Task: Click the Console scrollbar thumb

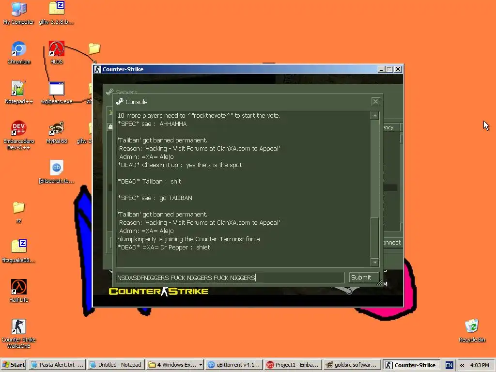Action: pyautogui.click(x=375, y=237)
